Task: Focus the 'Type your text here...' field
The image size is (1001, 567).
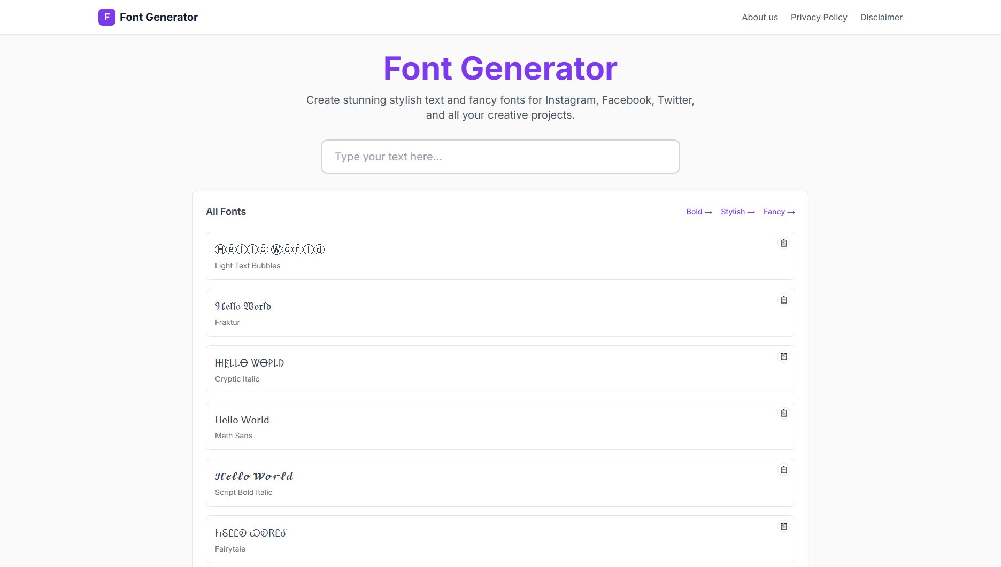Action: (x=500, y=157)
